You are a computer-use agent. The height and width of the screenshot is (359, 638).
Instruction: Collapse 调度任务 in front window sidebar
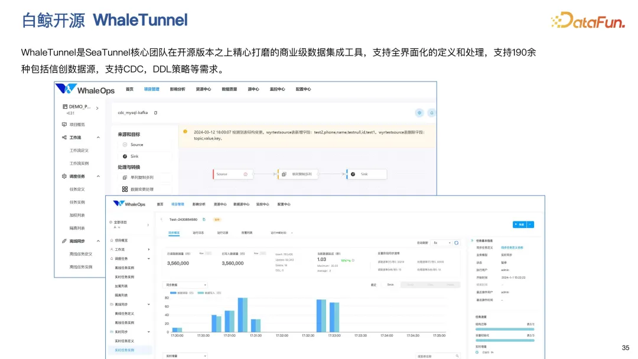[x=148, y=259]
